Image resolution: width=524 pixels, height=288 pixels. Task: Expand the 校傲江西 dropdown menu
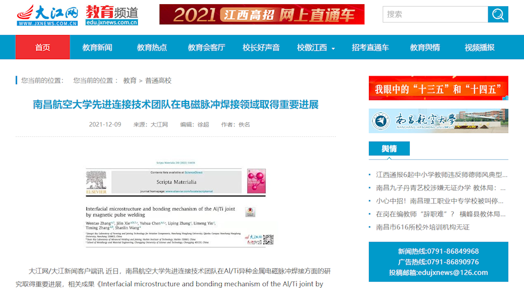(316, 48)
